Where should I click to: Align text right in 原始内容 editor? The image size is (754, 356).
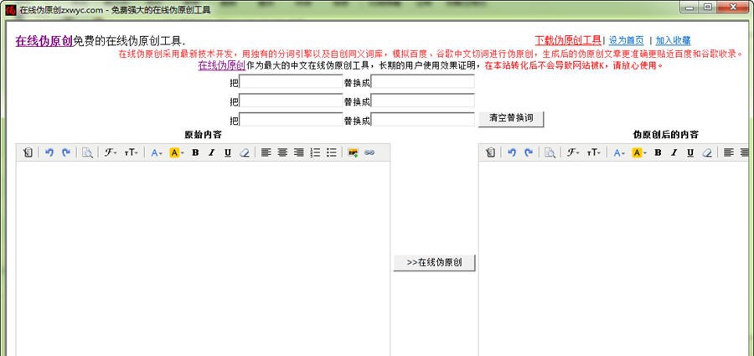298,152
